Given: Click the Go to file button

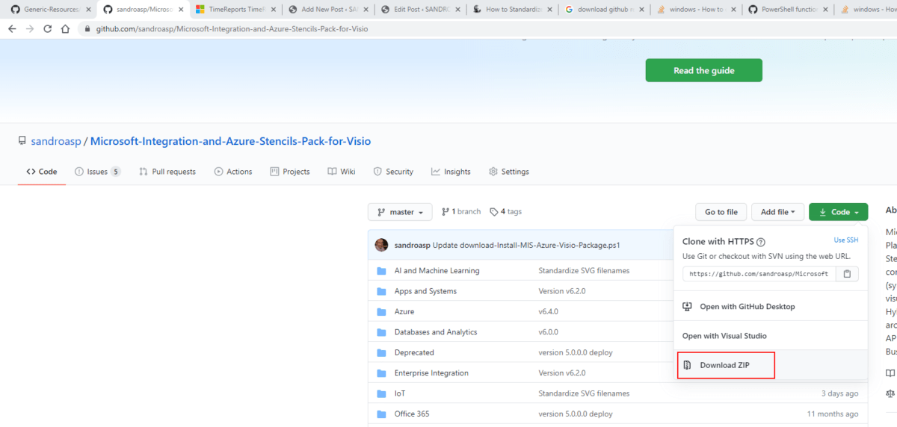Looking at the screenshot, I should coord(721,212).
